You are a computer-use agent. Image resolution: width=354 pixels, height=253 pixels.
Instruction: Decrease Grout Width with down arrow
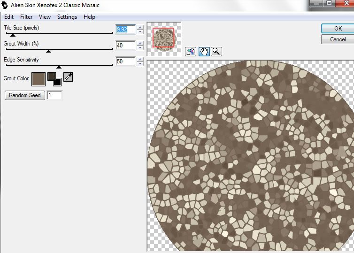tap(140, 48)
